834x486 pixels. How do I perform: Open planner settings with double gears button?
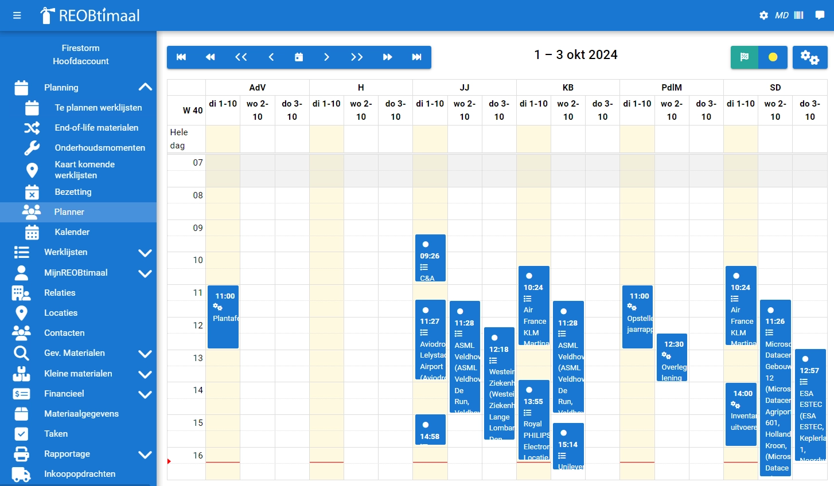[x=809, y=57]
